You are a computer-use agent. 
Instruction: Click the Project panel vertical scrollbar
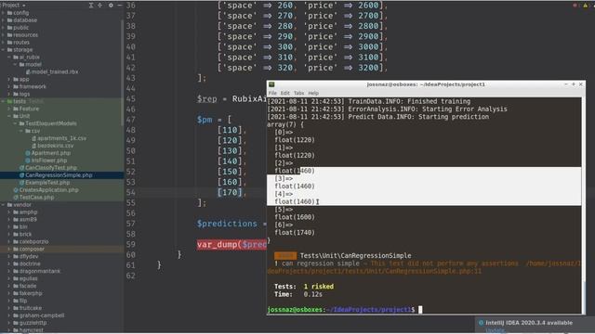coord(122,72)
